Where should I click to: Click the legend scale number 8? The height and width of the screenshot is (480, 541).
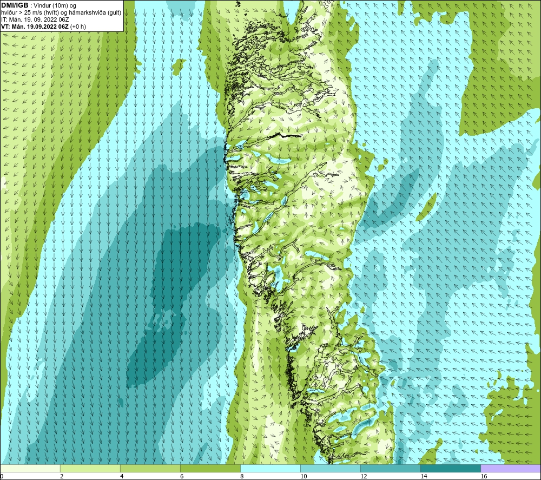tap(242, 477)
